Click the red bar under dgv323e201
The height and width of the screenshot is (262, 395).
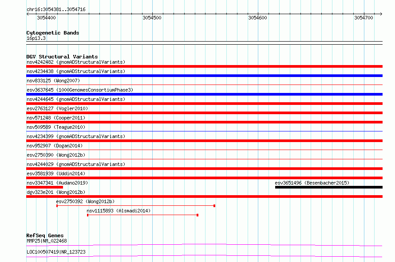(204, 196)
